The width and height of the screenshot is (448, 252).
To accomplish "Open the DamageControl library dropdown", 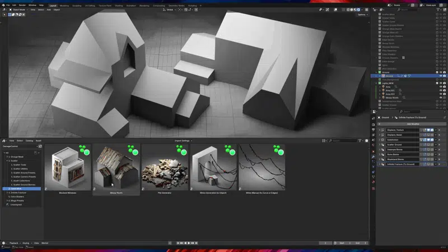I will tap(20, 146).
